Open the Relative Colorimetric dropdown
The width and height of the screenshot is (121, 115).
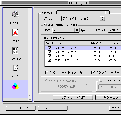coord(110,87)
